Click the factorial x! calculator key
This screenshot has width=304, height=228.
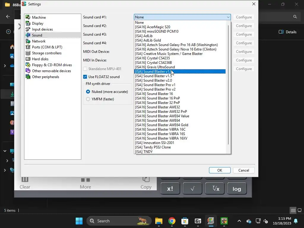pos(170,189)
